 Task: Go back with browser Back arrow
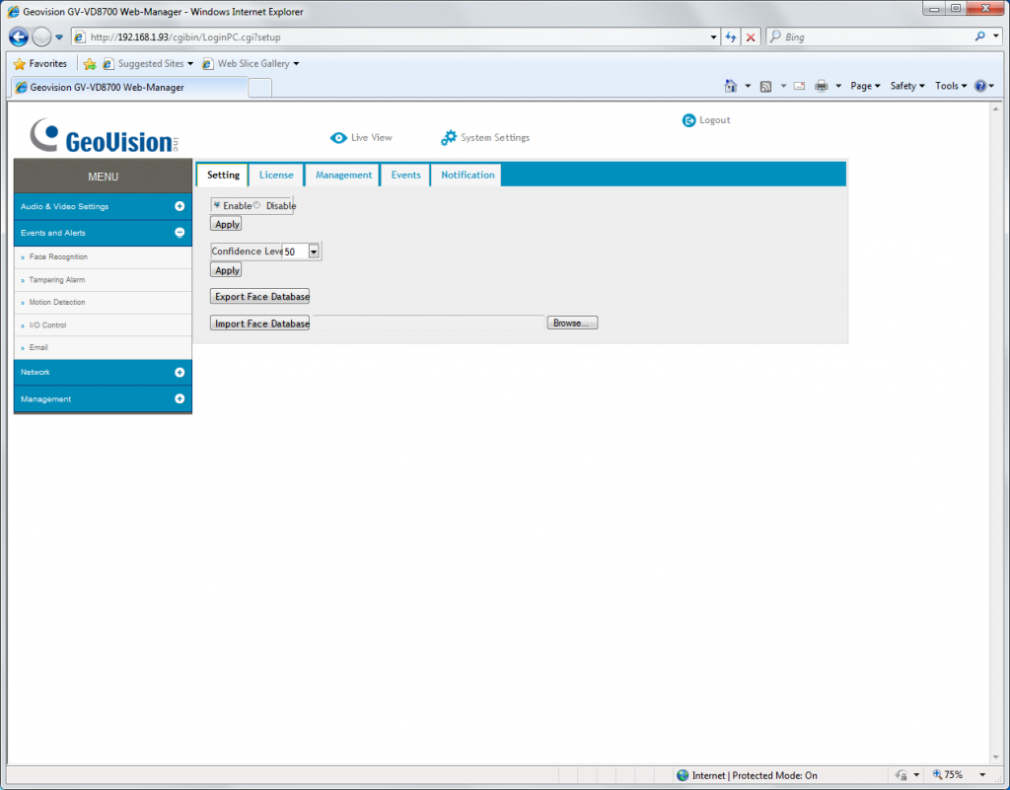[x=18, y=36]
